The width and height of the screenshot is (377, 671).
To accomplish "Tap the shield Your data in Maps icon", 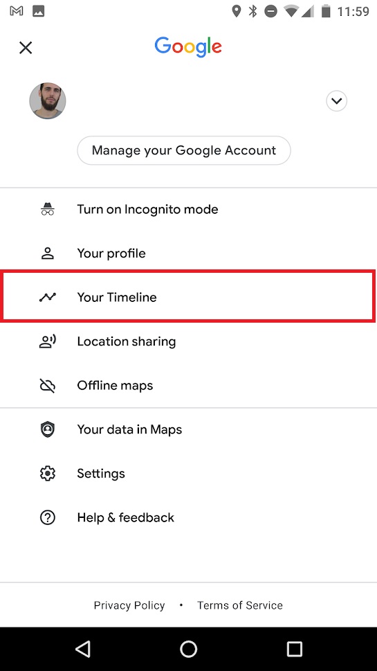I will [x=48, y=429].
